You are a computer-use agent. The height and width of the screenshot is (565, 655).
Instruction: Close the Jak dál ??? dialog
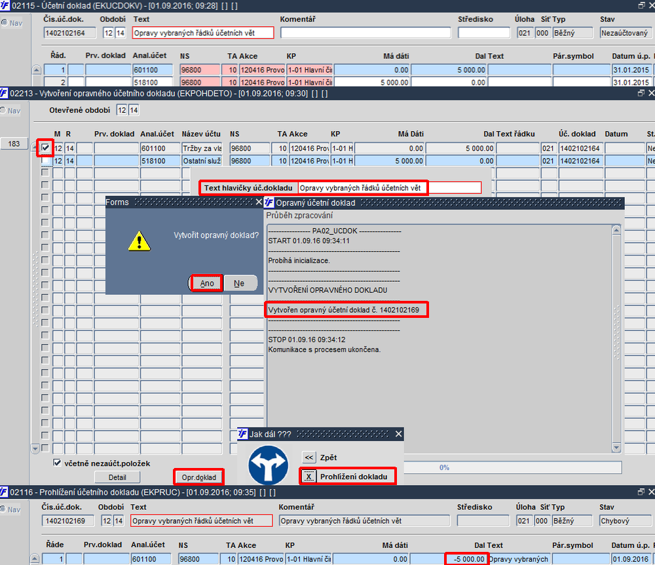(399, 434)
